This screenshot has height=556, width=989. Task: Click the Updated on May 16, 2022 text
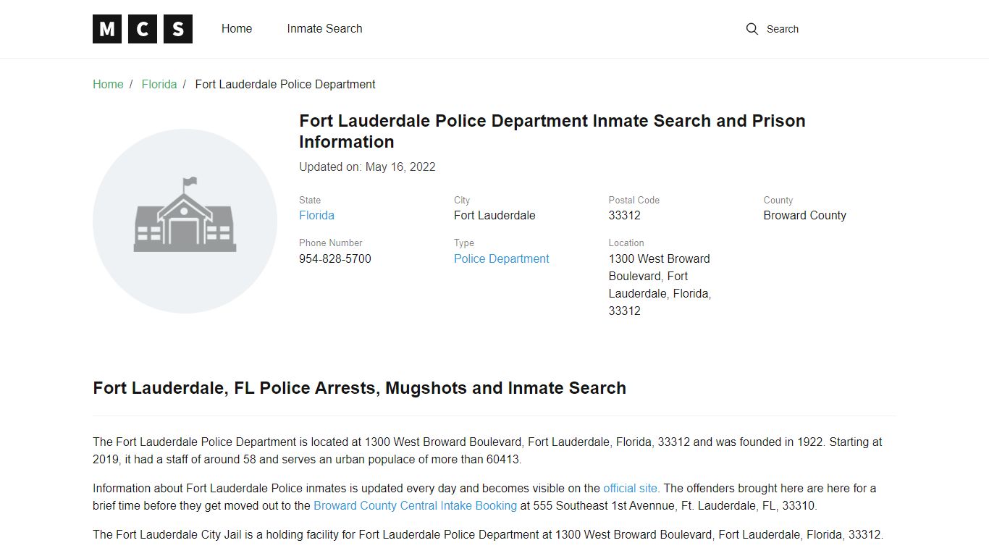point(367,167)
